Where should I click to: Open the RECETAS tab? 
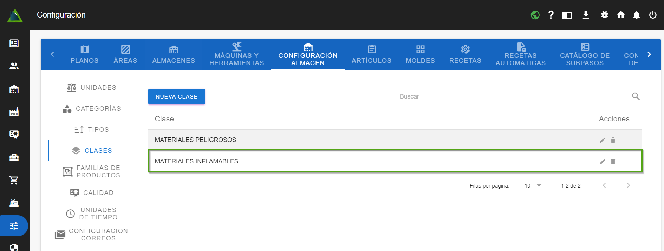pyautogui.click(x=465, y=54)
